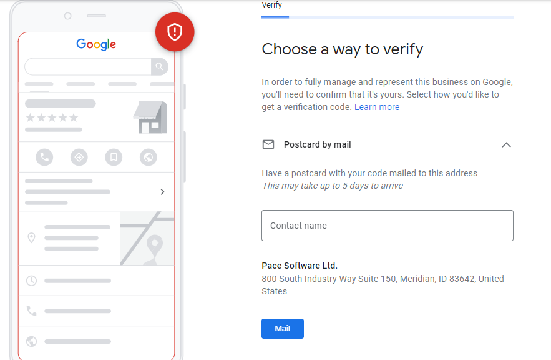
Task: Select the call icon in the phone mockup
Action: (44, 157)
